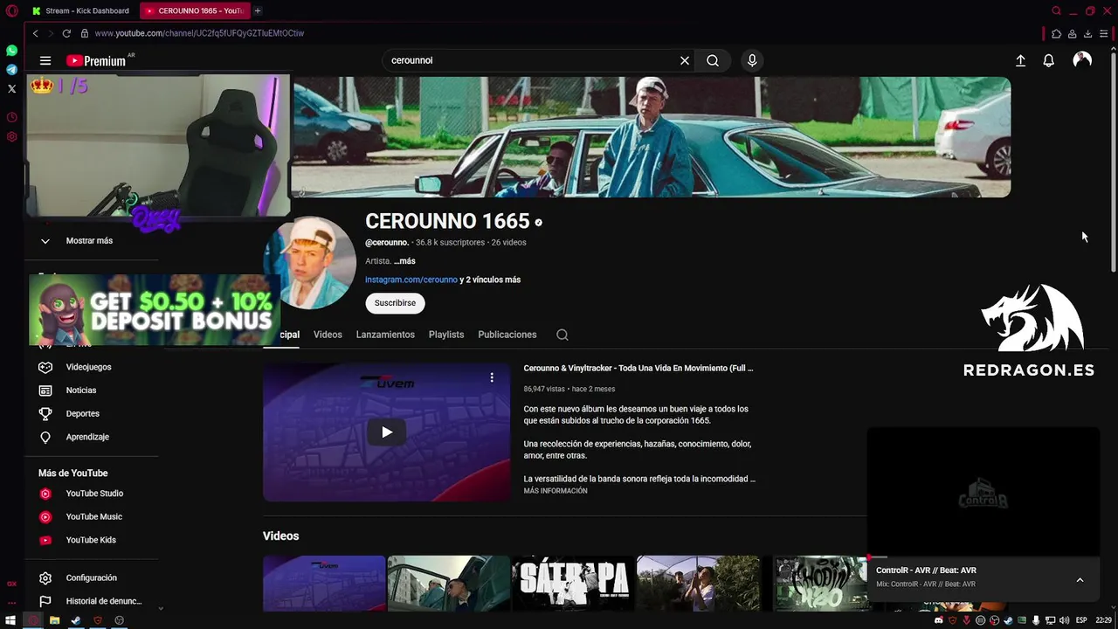Image resolution: width=1118 pixels, height=629 pixels.
Task: Open Deportes in the sidebar
Action: 82,413
